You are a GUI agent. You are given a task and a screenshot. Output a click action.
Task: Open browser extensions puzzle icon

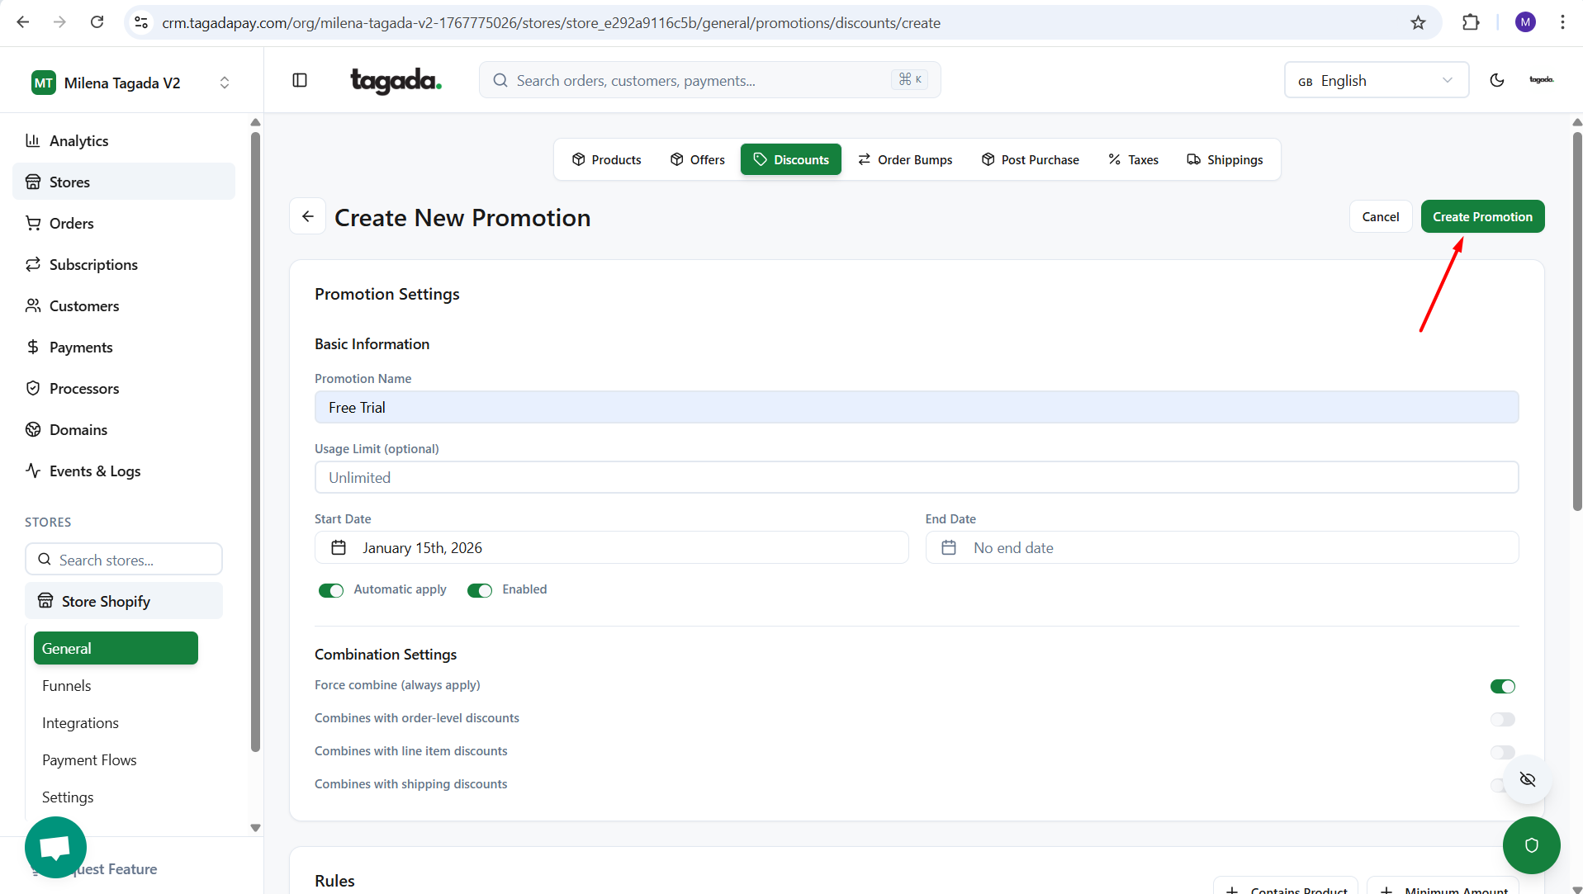(1470, 22)
